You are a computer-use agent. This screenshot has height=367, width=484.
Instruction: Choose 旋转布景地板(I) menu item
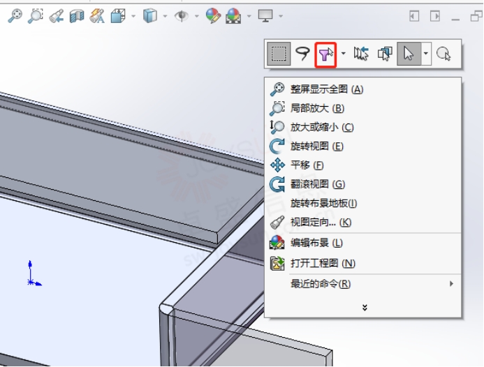[363, 203]
